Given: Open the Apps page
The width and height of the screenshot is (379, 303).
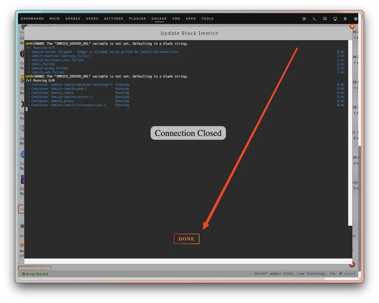Looking at the screenshot, I should [x=191, y=19].
